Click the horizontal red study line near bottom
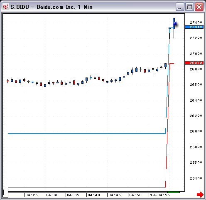206x200 pixels. tap(87, 187)
